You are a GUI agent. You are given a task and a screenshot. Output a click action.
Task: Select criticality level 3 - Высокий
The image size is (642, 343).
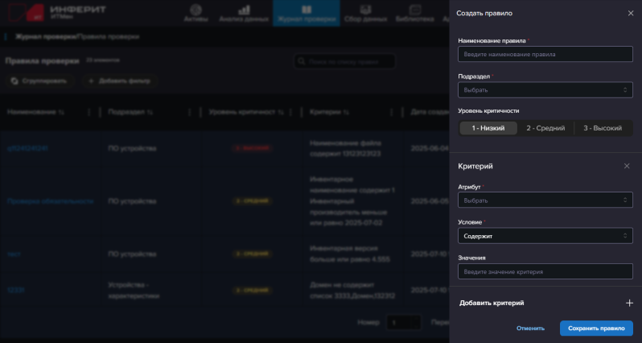(603, 128)
